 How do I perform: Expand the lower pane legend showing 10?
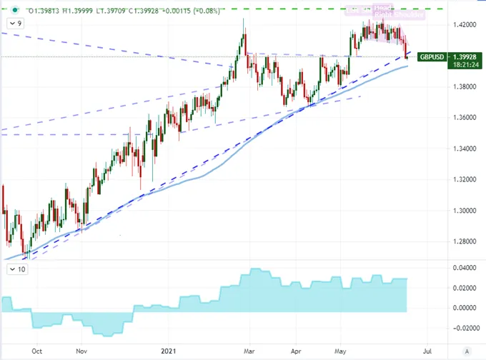17,269
